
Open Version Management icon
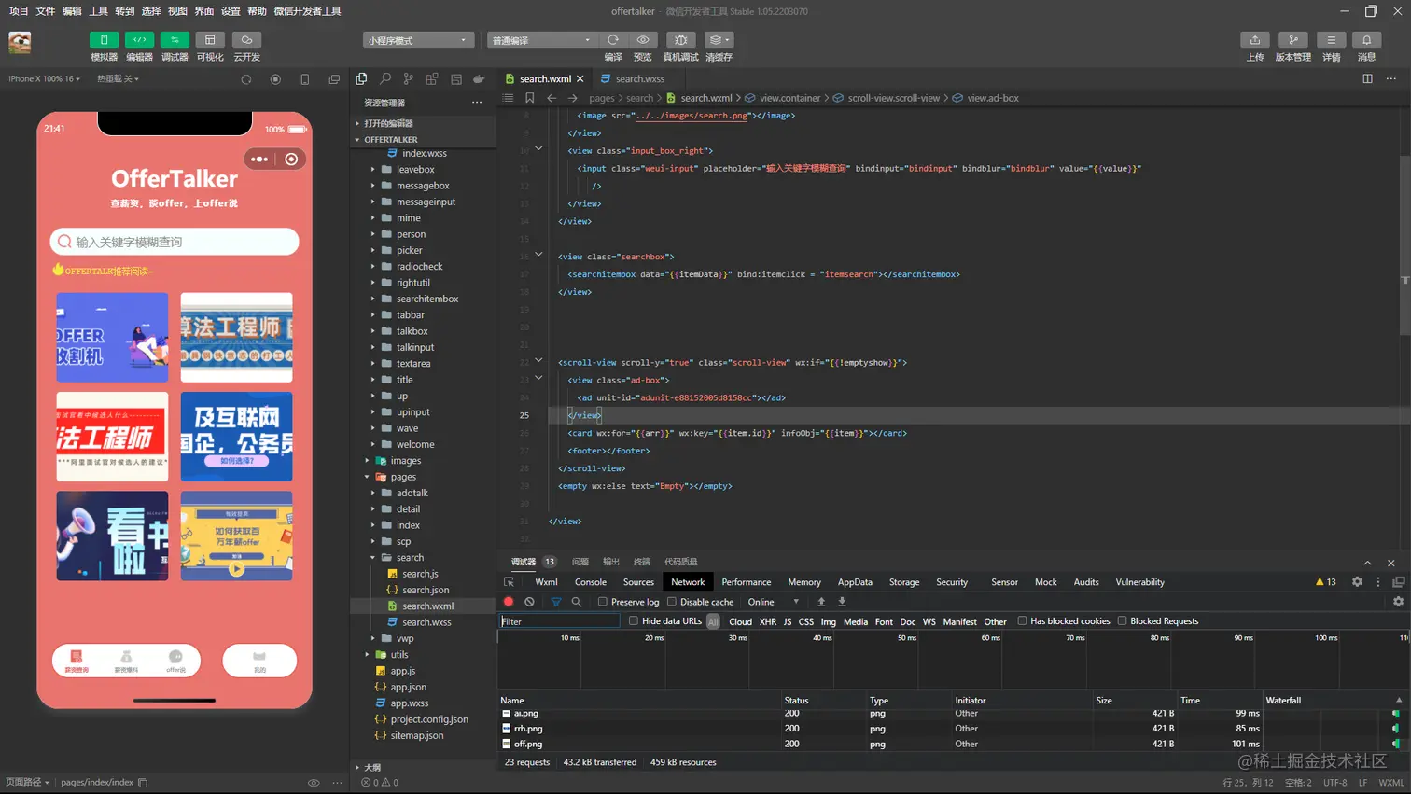(1292, 40)
